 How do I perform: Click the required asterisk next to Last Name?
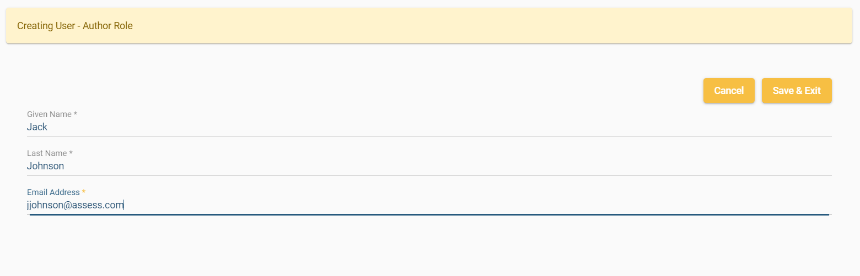tap(71, 153)
